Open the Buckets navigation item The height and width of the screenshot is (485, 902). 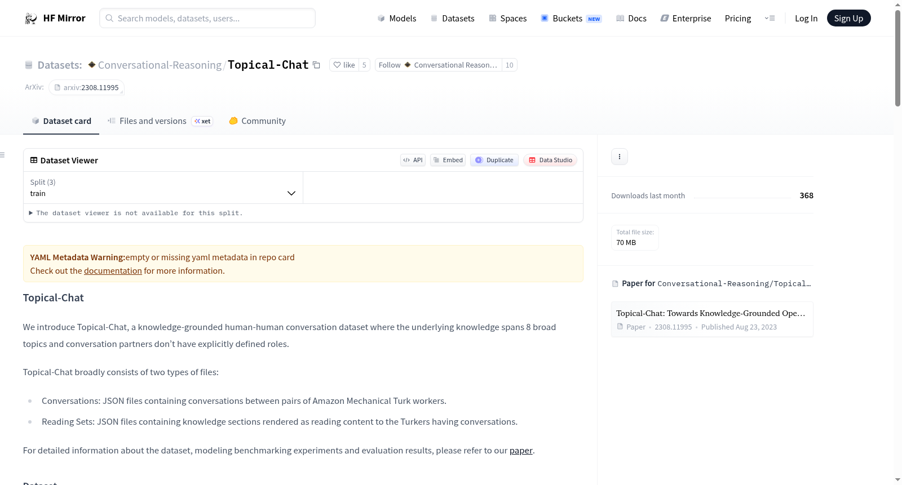click(571, 19)
